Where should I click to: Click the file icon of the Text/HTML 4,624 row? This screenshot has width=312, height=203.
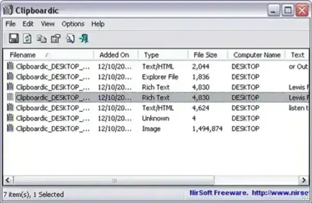[10, 107]
